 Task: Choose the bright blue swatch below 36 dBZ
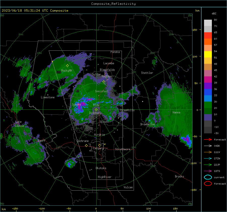208,92
